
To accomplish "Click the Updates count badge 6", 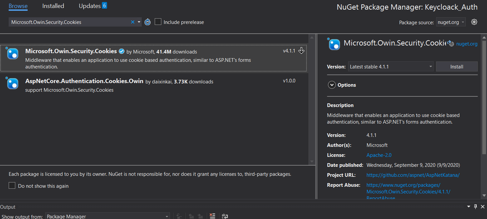I will [104, 5].
